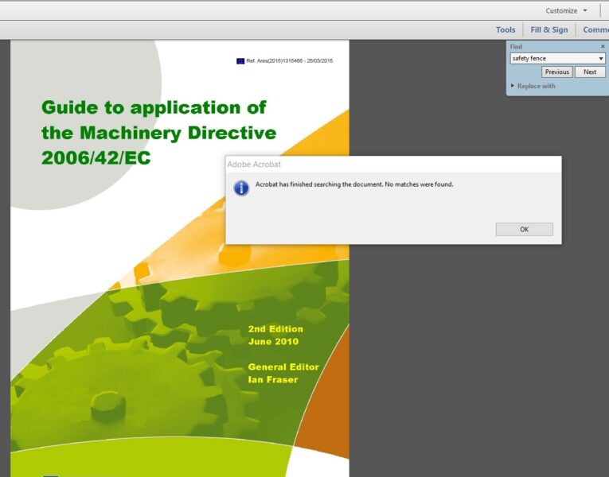Screen dimensions: 609x477
Task: Click the Next button in Find panel
Action: click(x=590, y=72)
